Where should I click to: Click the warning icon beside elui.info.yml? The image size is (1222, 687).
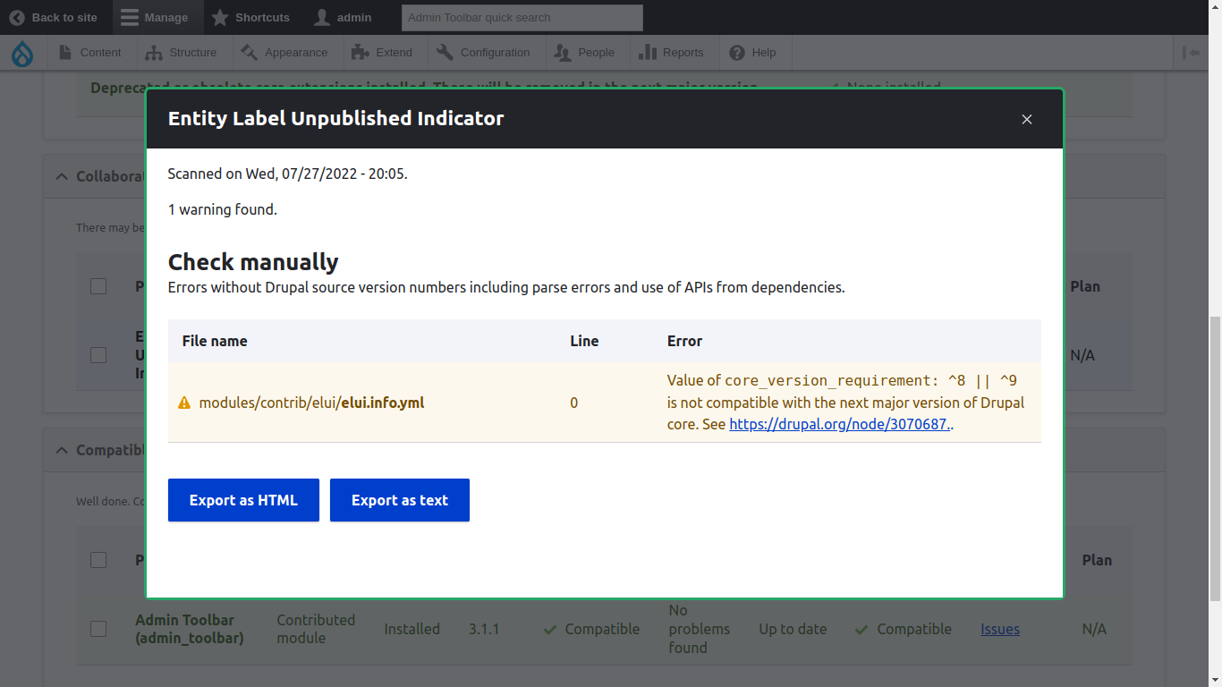(183, 403)
